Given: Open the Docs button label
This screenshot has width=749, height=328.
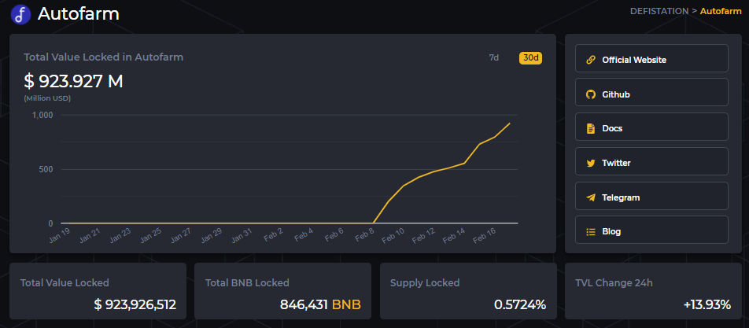Looking at the screenshot, I should click(612, 128).
